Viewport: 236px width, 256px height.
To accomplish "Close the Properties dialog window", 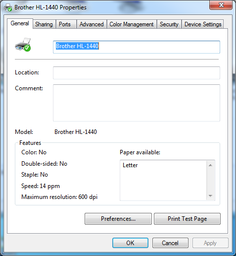I will point(221,5).
